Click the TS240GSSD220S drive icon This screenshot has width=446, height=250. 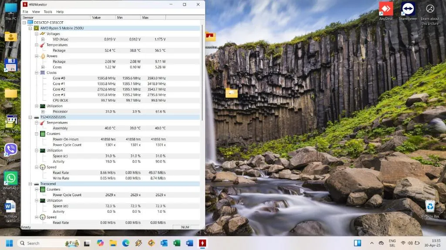click(37, 117)
